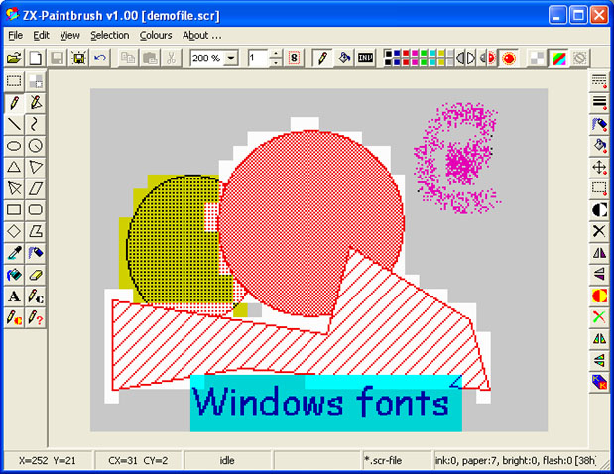Choose the triangle shape tool
Viewport: 614px width, 474px height.
[14, 168]
